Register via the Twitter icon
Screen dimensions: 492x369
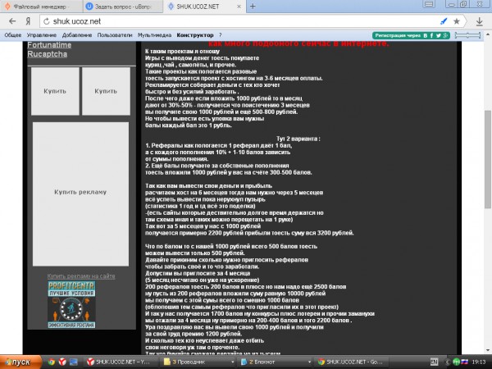[439, 35]
